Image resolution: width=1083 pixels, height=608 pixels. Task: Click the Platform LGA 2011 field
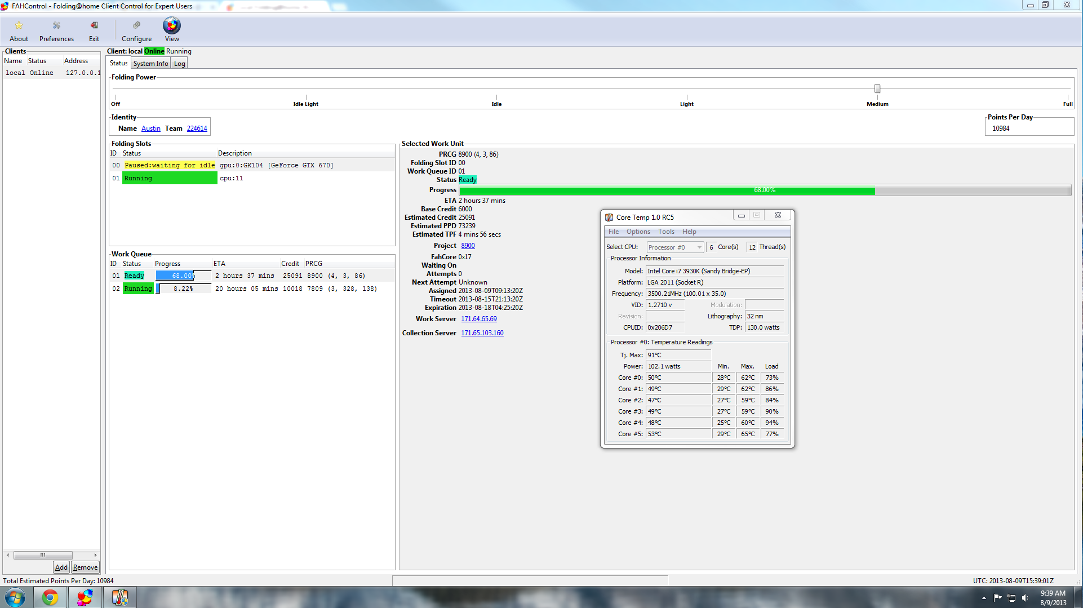click(x=714, y=282)
